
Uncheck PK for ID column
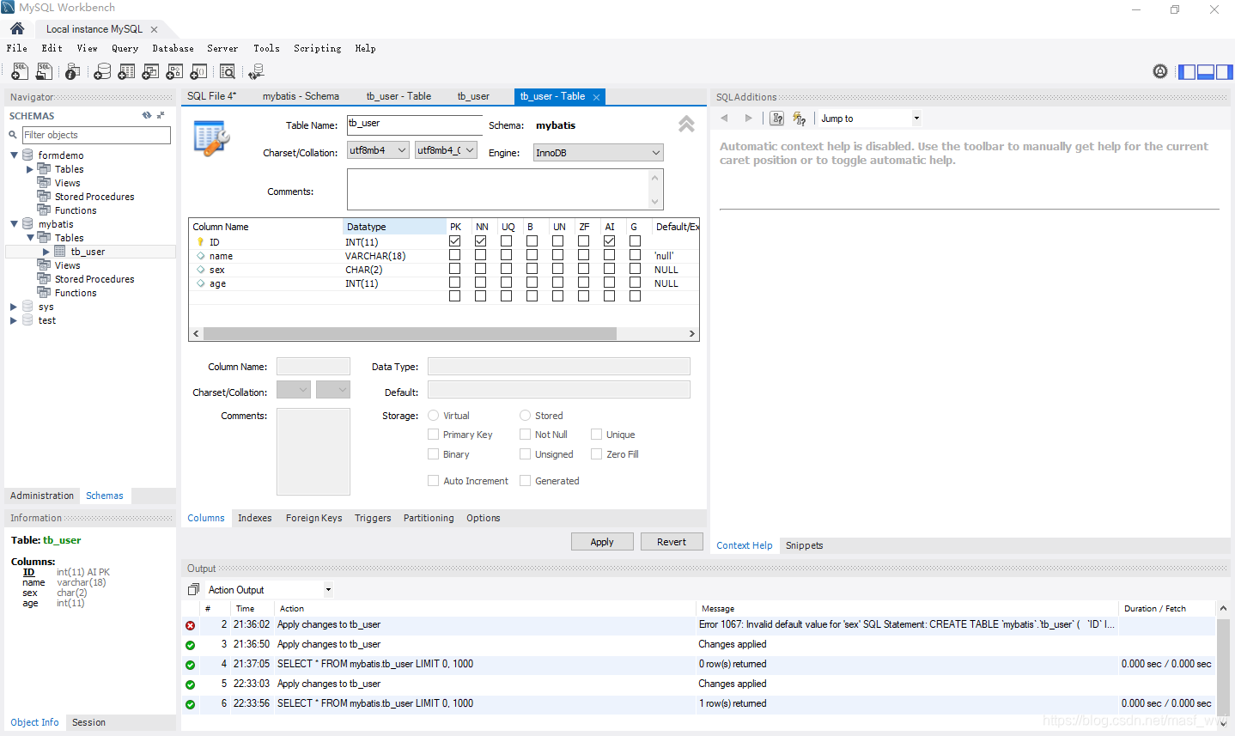pos(455,241)
